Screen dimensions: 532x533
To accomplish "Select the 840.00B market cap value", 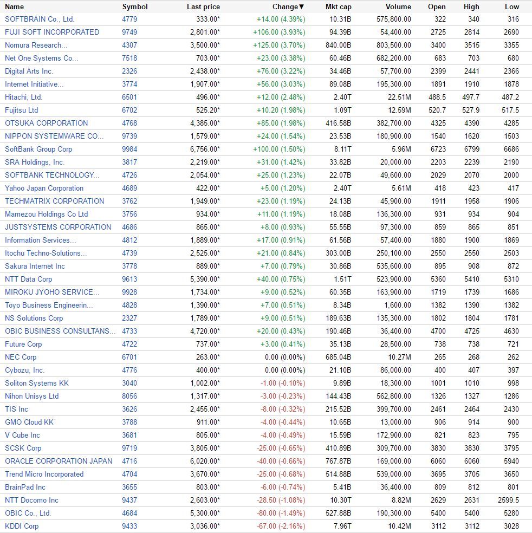I will click(338, 45).
